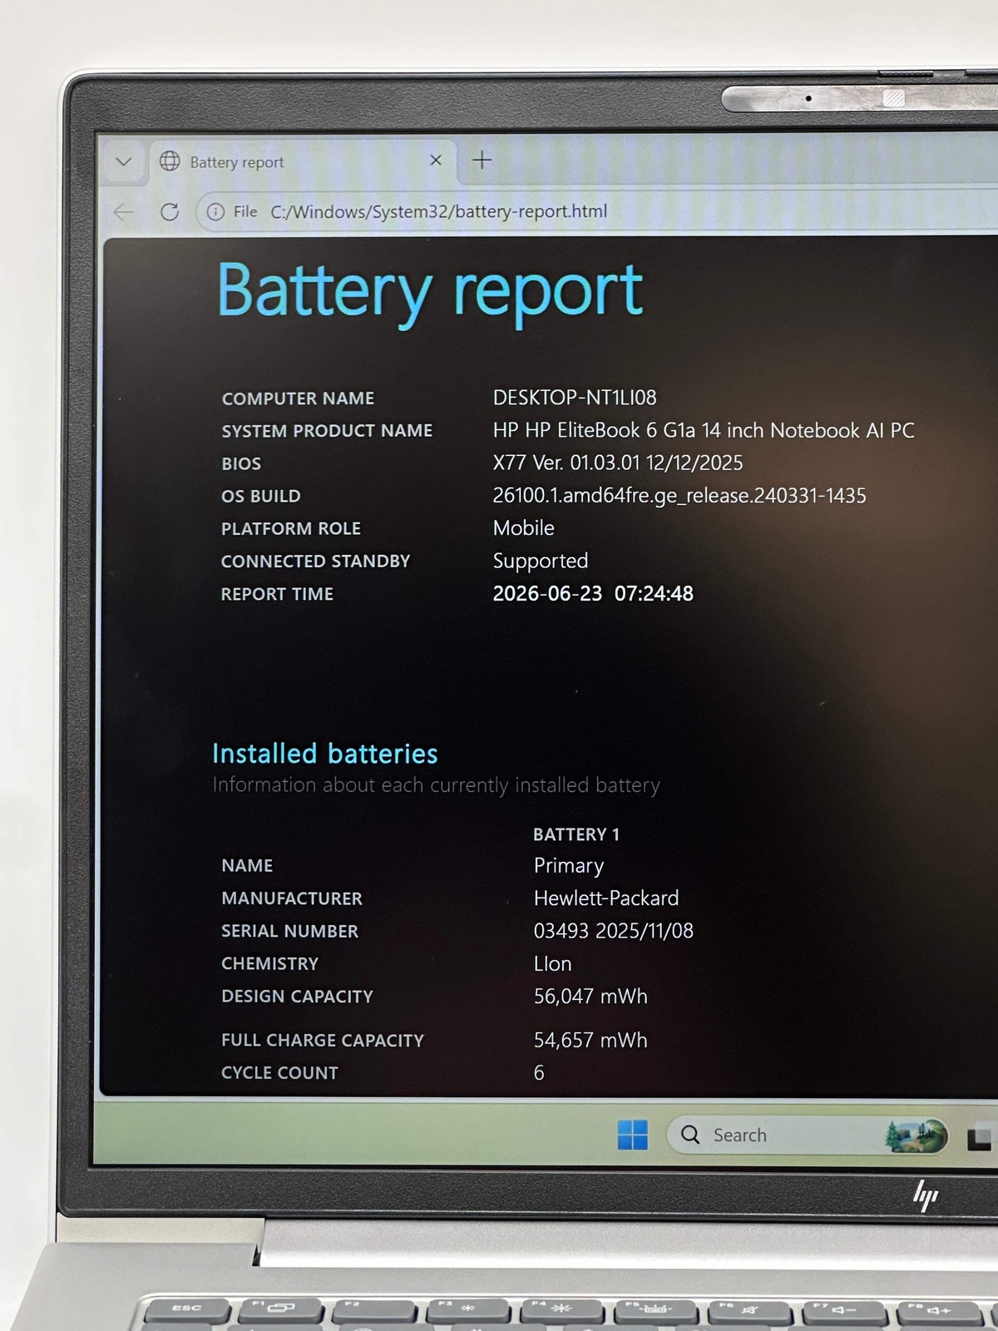The height and width of the screenshot is (1331, 998).
Task: Click the FULL CHARGE CAPACITY label
Action: coord(323,1041)
